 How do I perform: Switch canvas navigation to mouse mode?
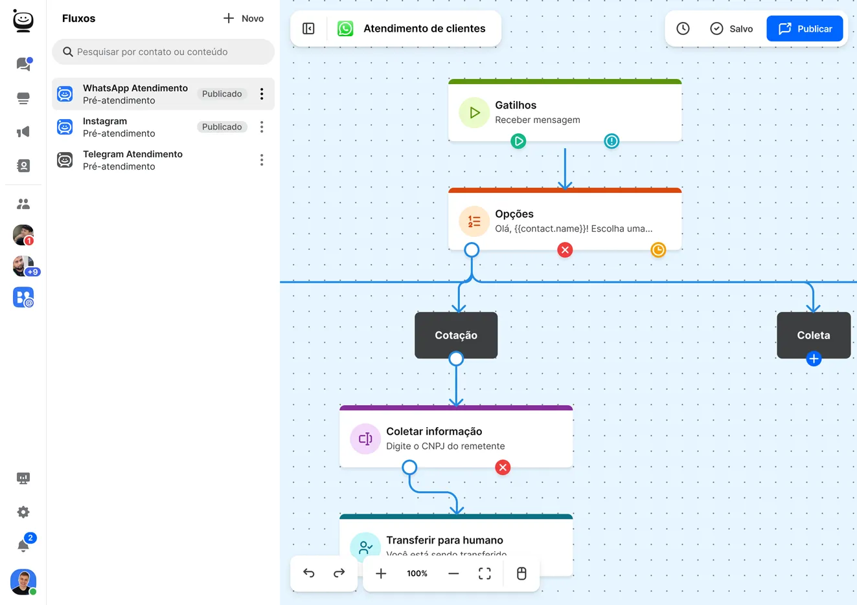521,573
